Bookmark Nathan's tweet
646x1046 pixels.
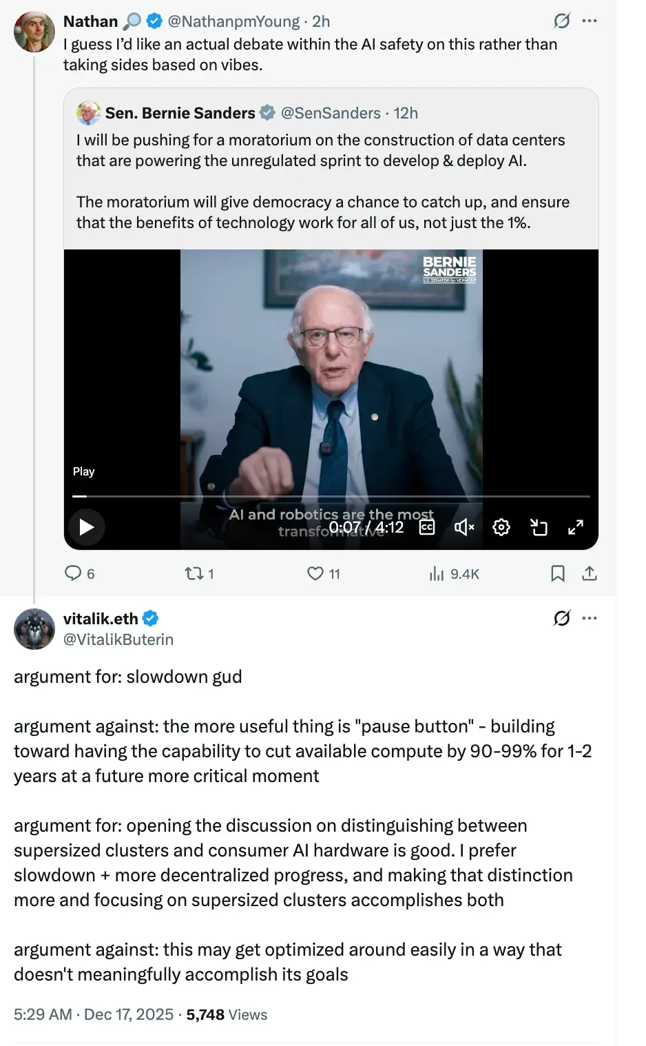558,573
